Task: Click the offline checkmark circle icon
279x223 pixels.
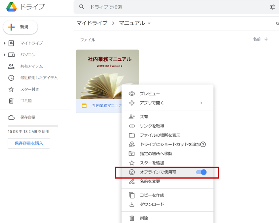Action: (132, 172)
